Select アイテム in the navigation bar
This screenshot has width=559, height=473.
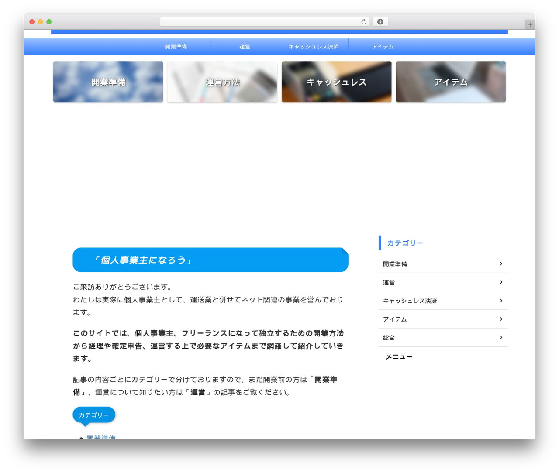pyautogui.click(x=383, y=47)
